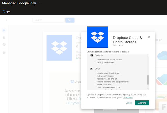Click the scrollbar down arrow in permissions list
167x113 pixels.
coord(148,88)
